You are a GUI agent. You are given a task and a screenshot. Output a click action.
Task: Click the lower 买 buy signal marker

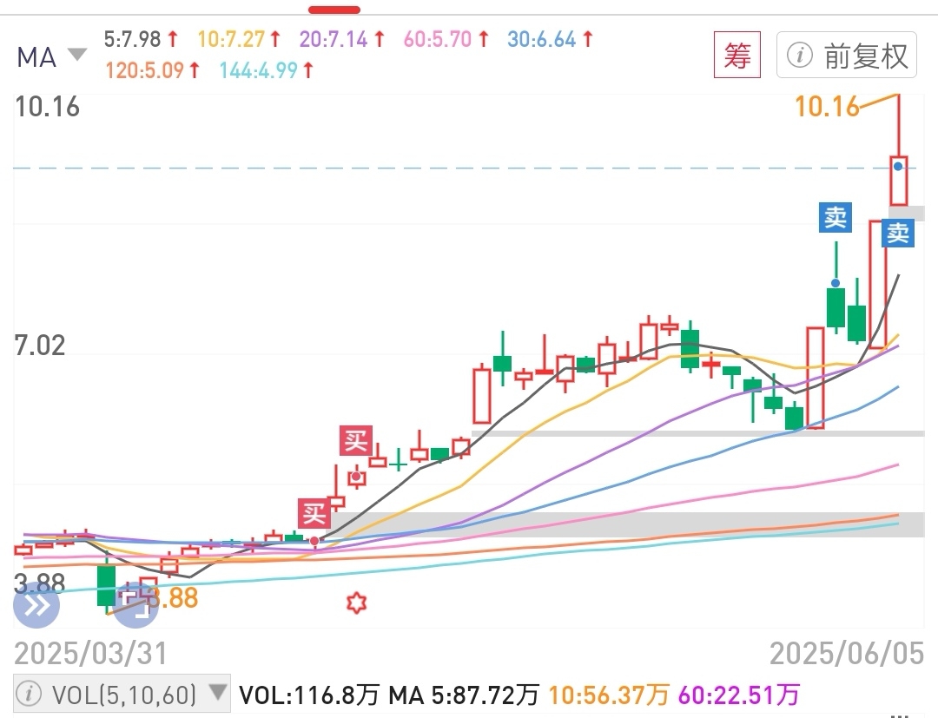(x=314, y=513)
